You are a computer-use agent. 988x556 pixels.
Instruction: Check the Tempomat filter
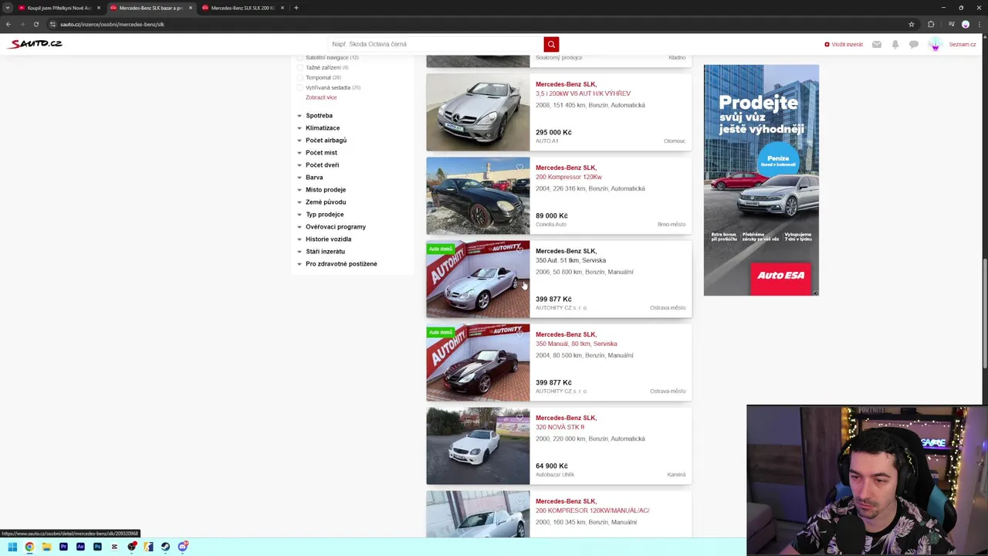[x=300, y=78]
